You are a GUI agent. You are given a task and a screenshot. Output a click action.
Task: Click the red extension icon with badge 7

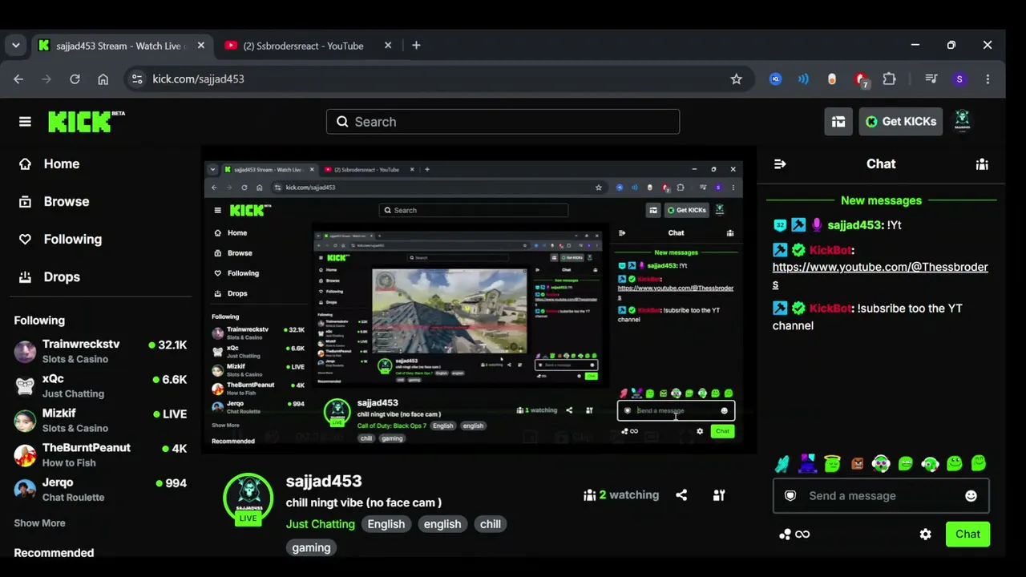(861, 79)
